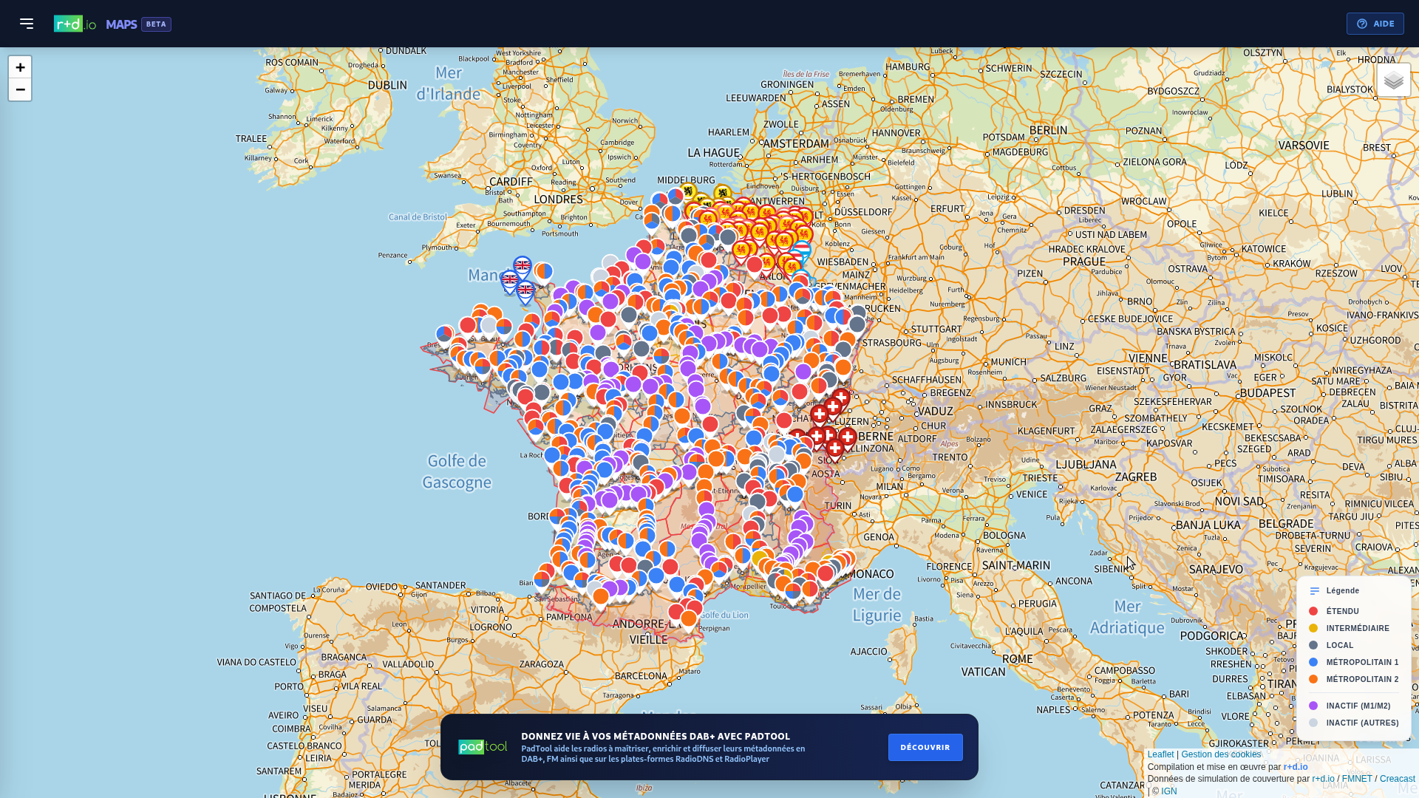Toggle INACTIF (M1/M2) legend entry
The height and width of the screenshot is (798, 1419).
1350,706
